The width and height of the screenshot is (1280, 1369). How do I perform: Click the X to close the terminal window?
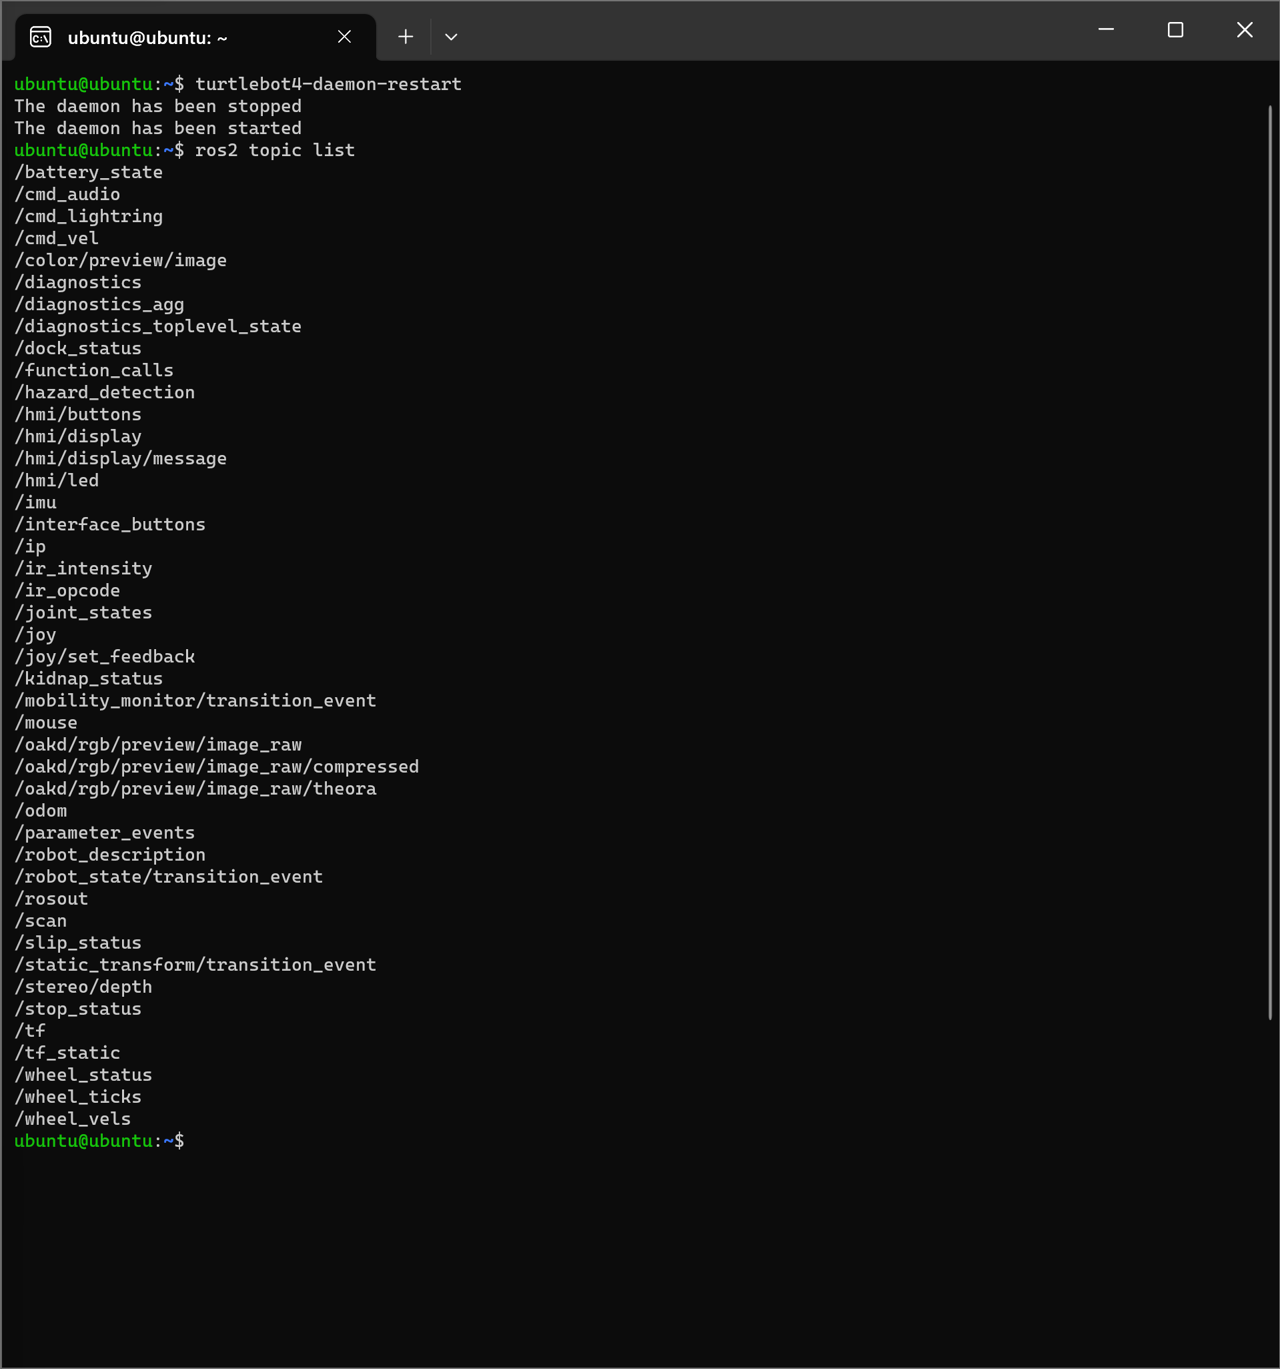pyautogui.click(x=1245, y=29)
